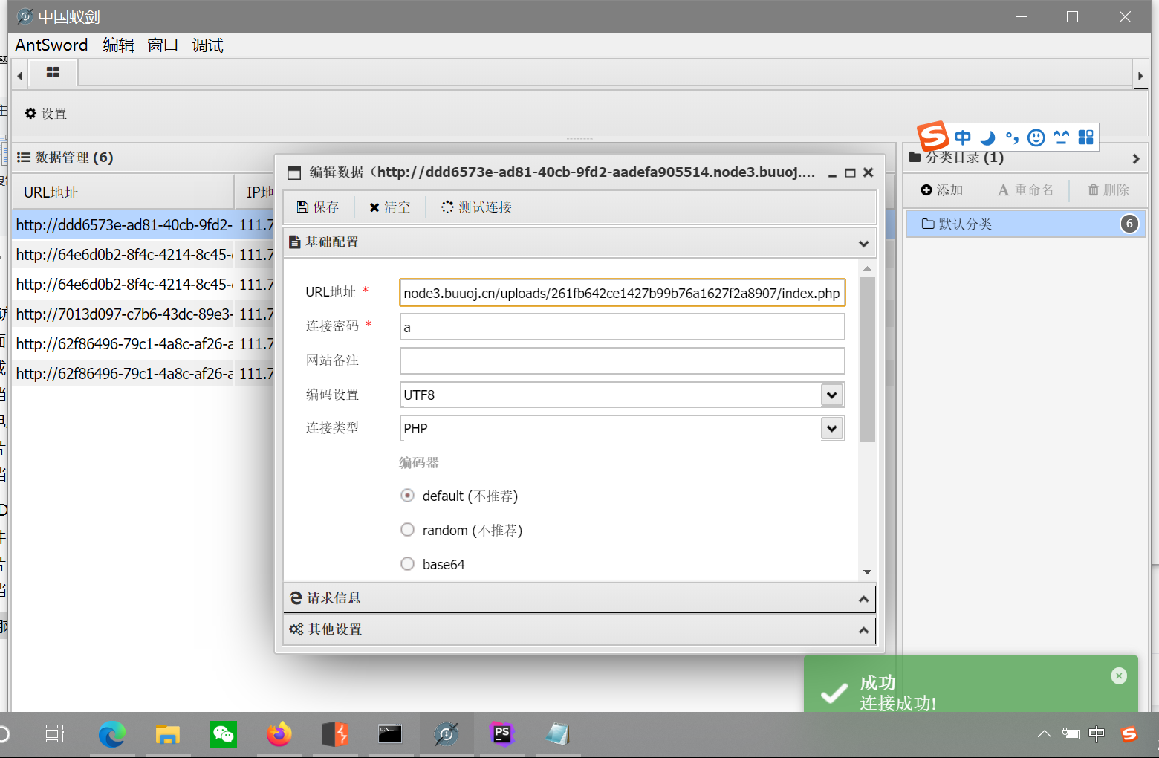Viewport: 1159px width, 758px height.
Task: Open the 编辑 menu
Action: tap(118, 45)
